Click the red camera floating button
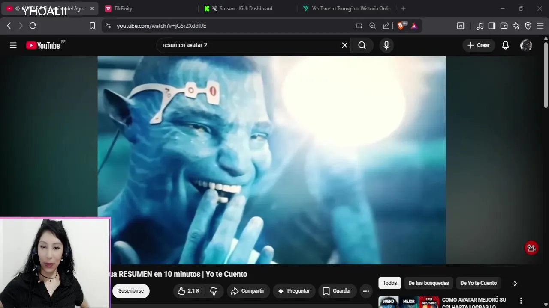 [531, 248]
